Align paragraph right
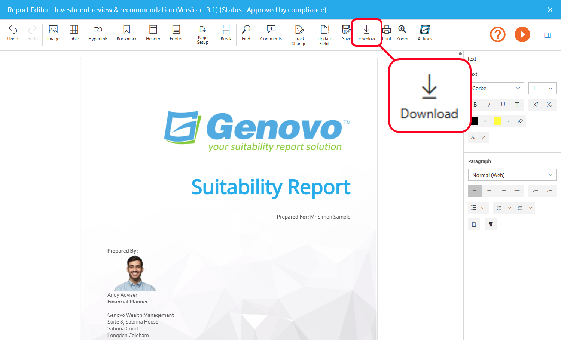The width and height of the screenshot is (561, 340). [503, 191]
